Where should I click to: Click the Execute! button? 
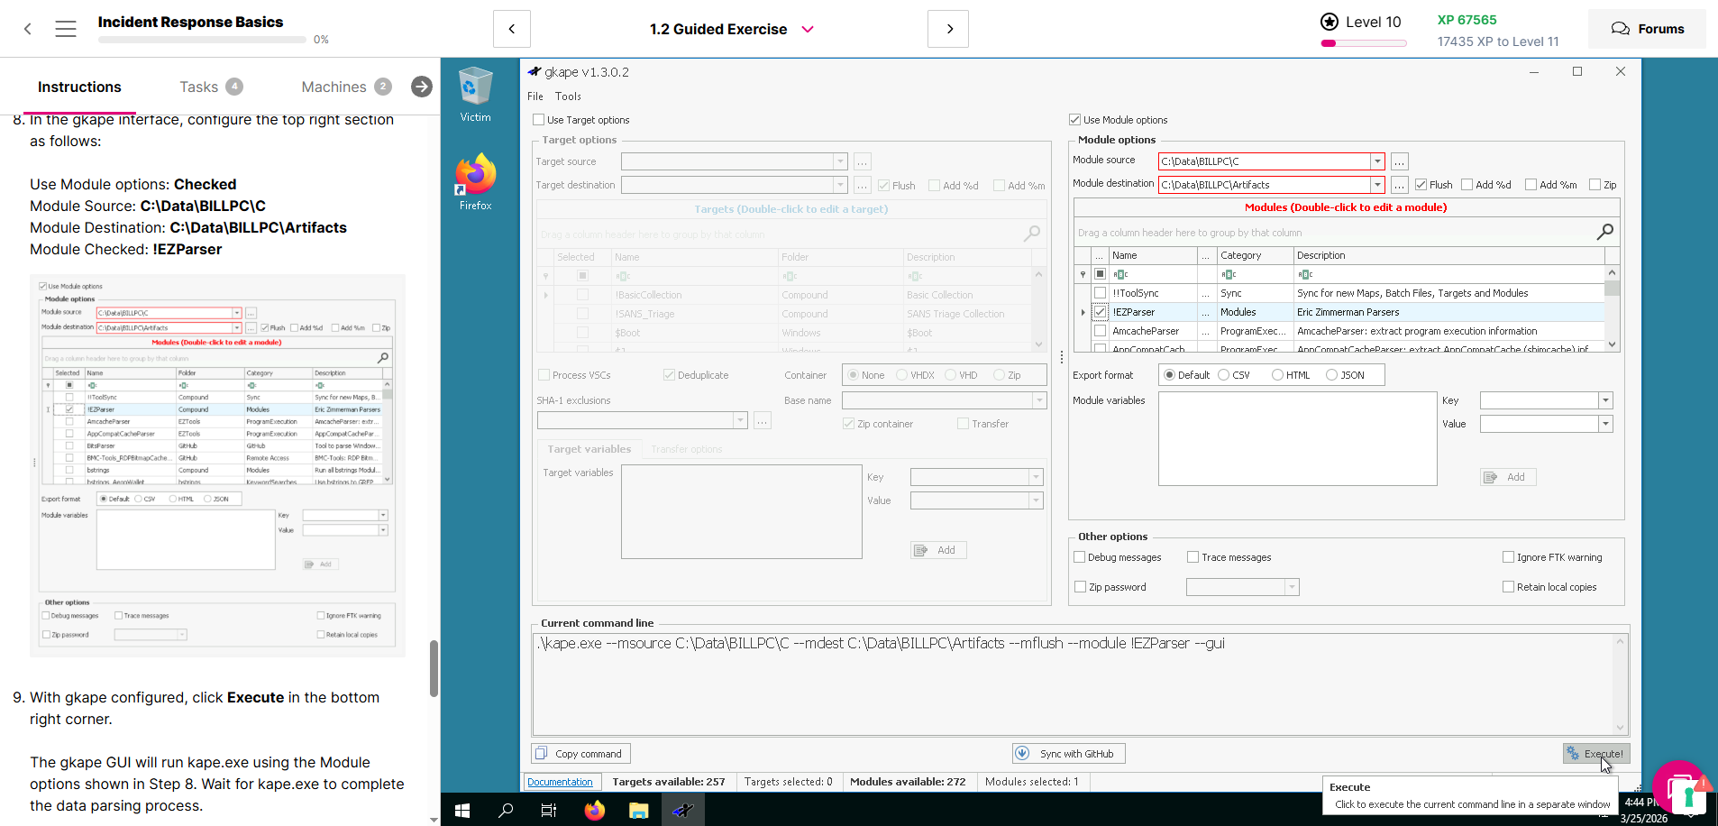pos(1596,754)
